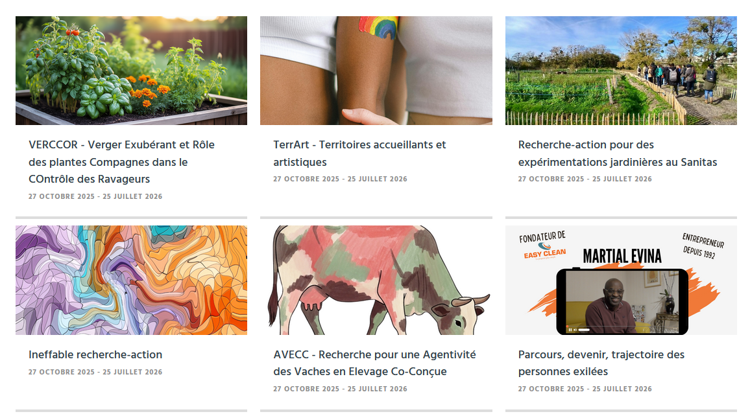Open the Ineffable recherche-action title
The height and width of the screenshot is (414, 750).
coord(95,355)
